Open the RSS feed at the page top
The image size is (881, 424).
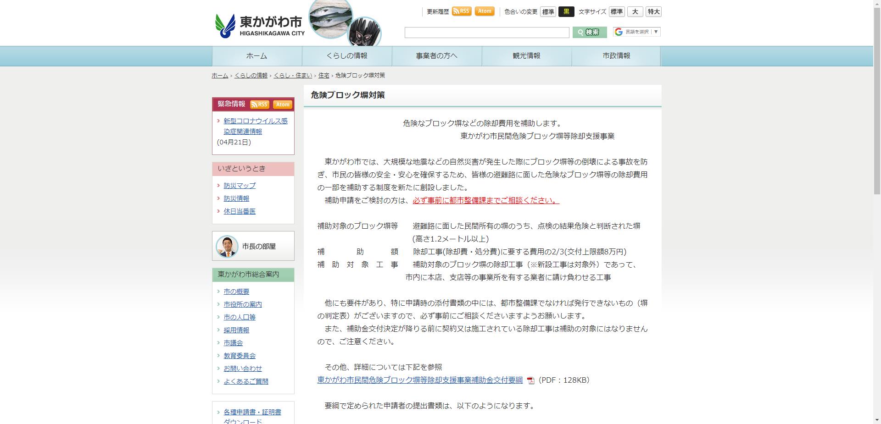[462, 11]
